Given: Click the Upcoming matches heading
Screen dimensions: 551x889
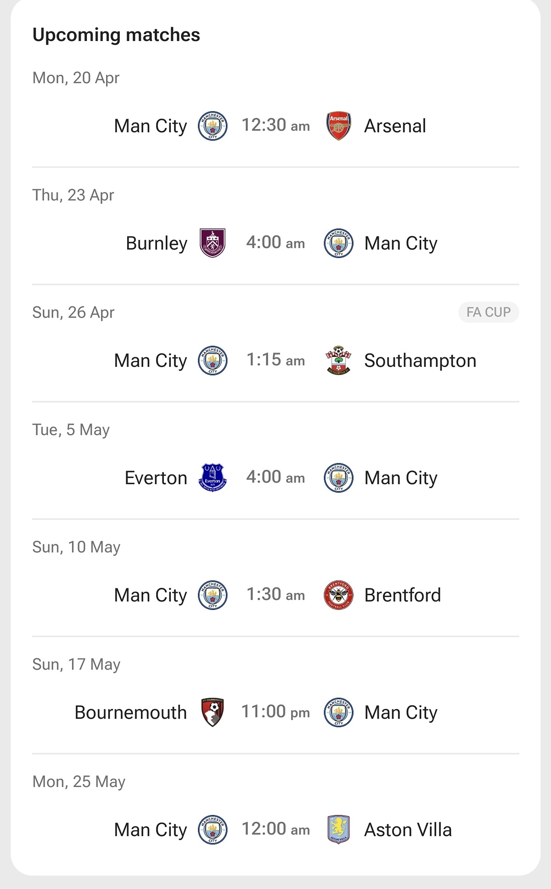Looking at the screenshot, I should 116,35.
